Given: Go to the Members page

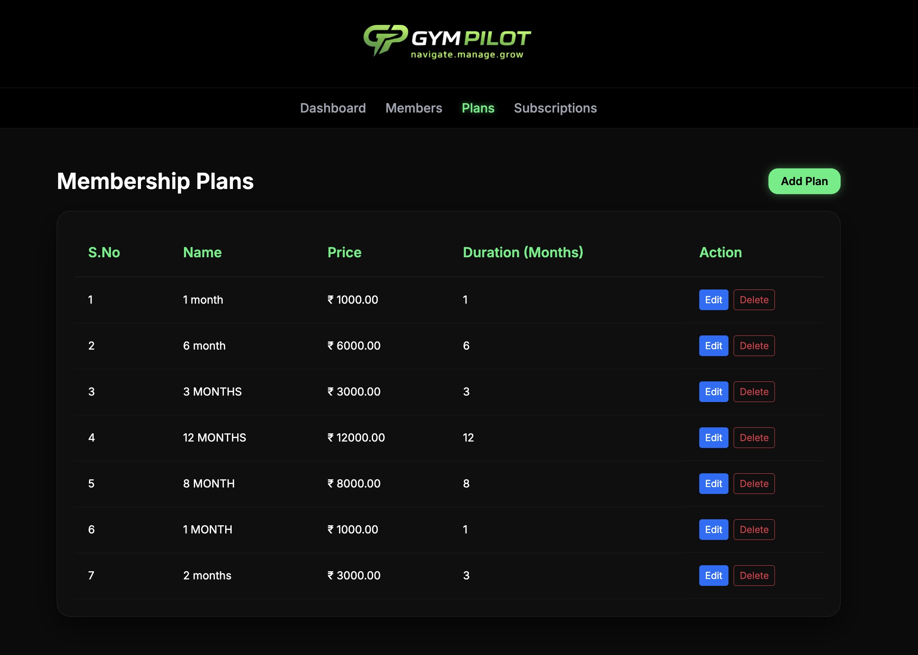Looking at the screenshot, I should [413, 108].
